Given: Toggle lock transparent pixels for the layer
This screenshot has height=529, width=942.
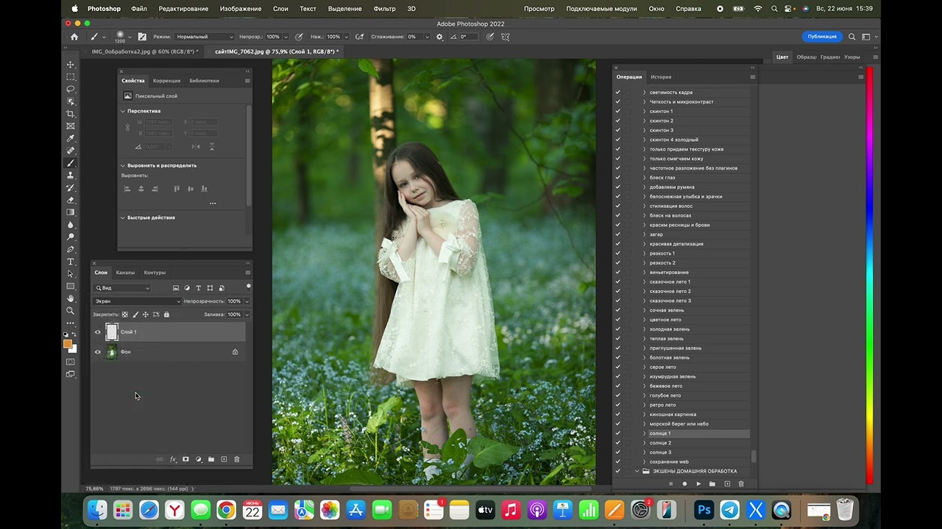Looking at the screenshot, I should pyautogui.click(x=124, y=314).
